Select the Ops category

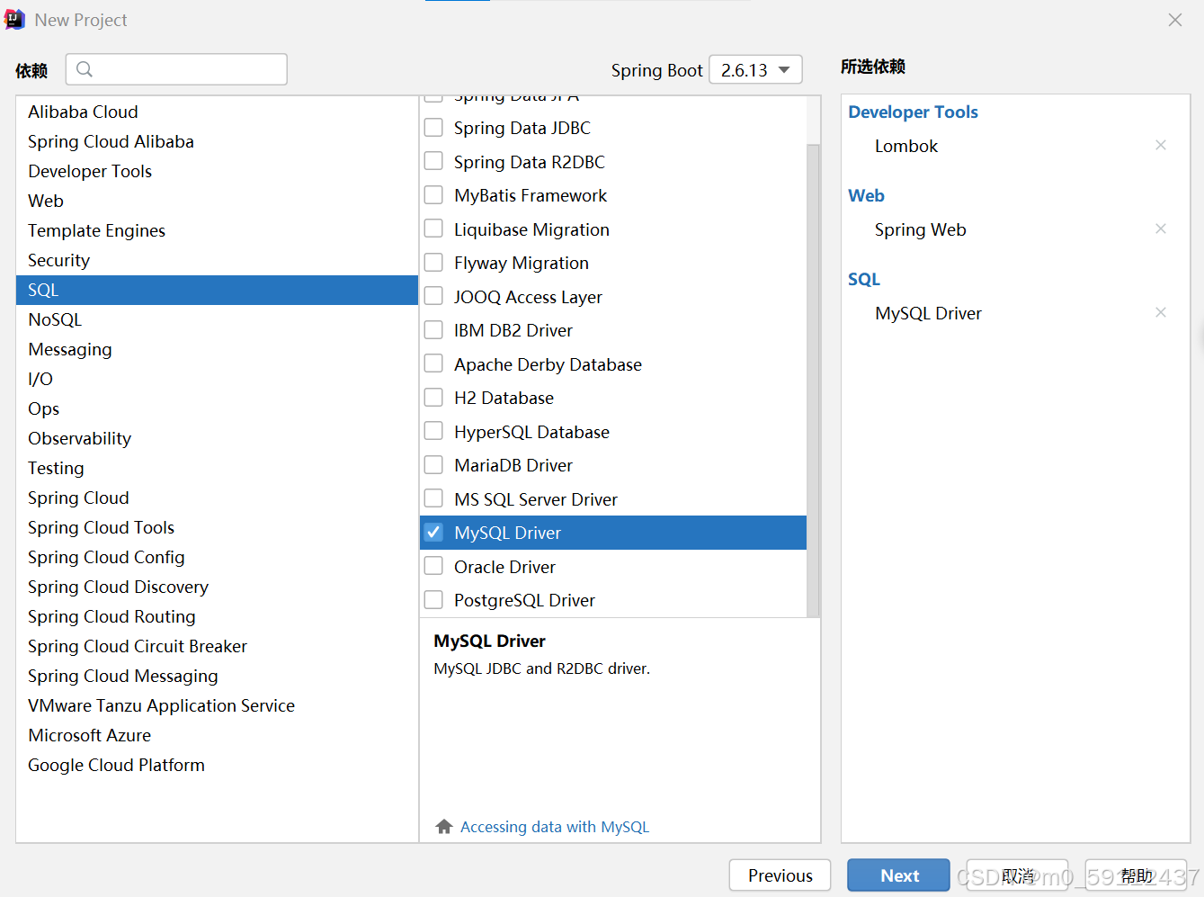click(x=217, y=408)
